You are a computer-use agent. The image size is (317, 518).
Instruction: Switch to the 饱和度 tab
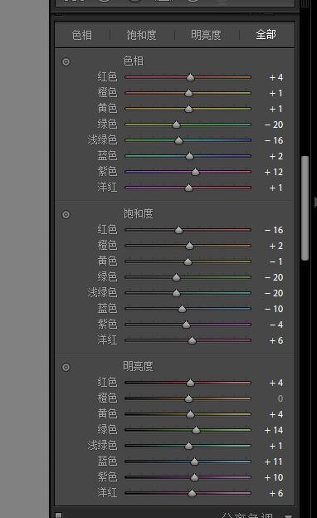tap(141, 35)
